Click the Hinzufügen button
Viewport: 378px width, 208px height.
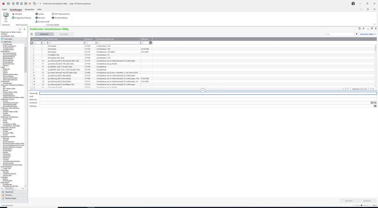[64, 34]
